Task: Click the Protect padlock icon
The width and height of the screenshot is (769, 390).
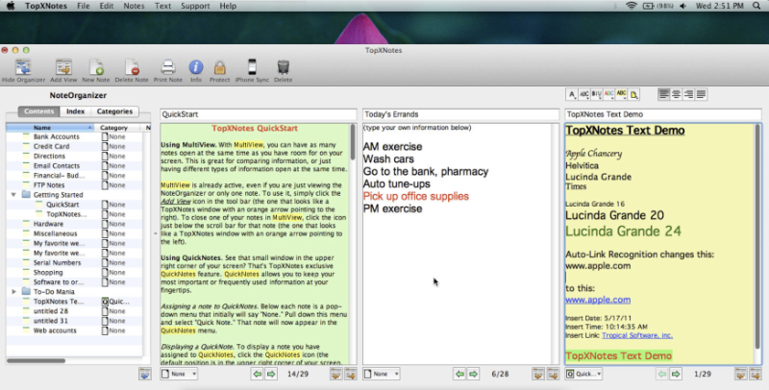Action: coord(220,68)
